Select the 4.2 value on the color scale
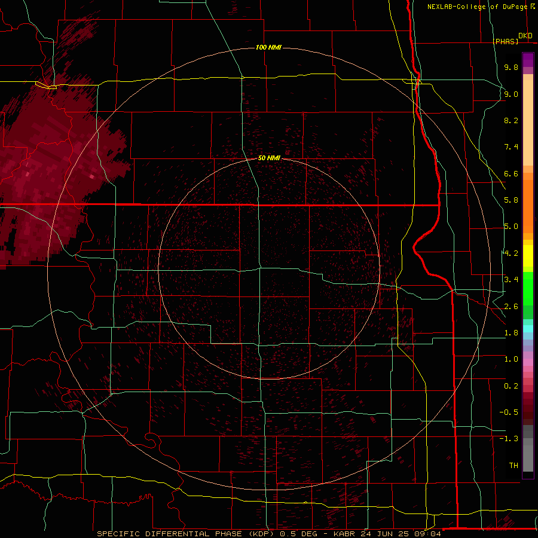538x538 pixels. 511,253
